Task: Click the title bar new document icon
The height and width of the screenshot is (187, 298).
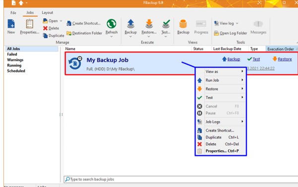Action: tap(13, 3)
